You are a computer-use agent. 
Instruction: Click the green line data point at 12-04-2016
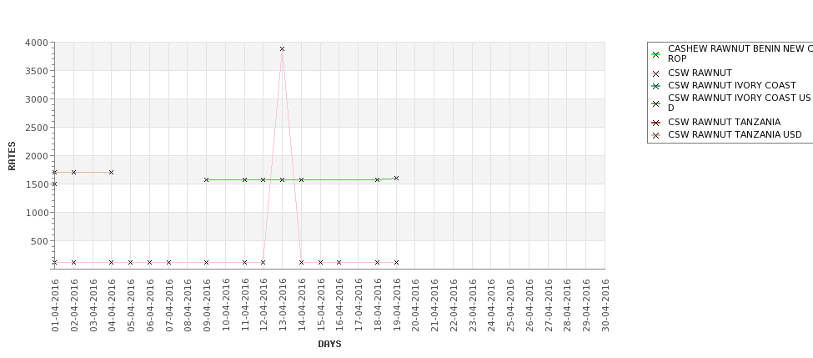click(263, 179)
